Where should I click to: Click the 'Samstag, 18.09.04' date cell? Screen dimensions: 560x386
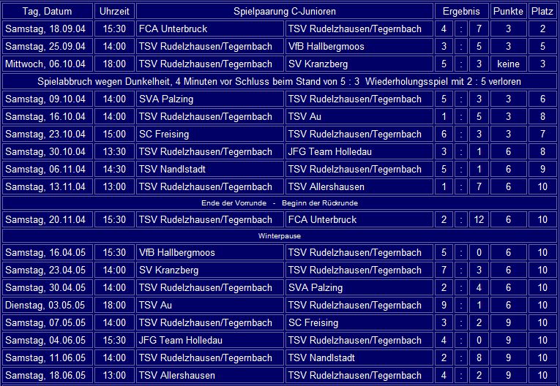click(47, 29)
